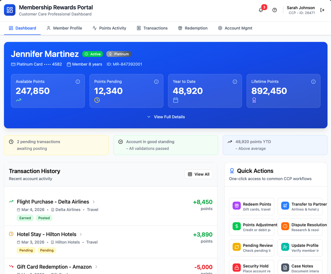Open the Points Activity tab
This screenshot has width=331, height=274.
[x=109, y=28]
